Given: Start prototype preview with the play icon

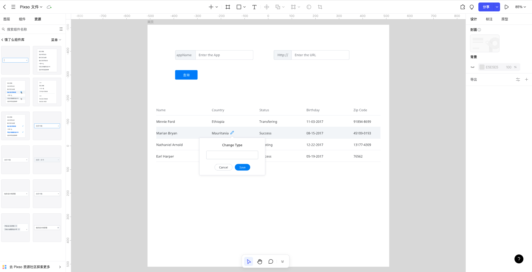Looking at the screenshot, I should click(x=506, y=7).
